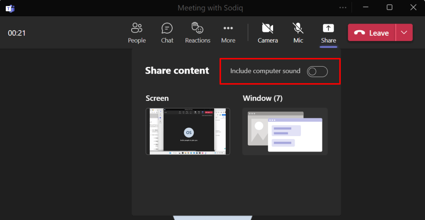Choose Window (7) sharing option

tap(285, 132)
